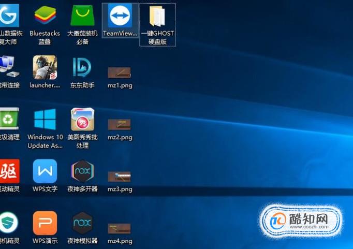Click the red 驱动精灵 icon
The height and width of the screenshot is (249, 353).
[9, 171]
